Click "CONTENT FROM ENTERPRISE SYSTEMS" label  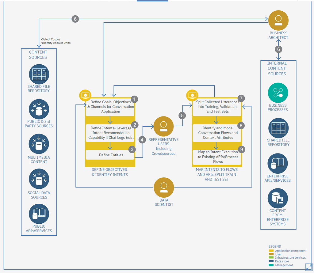[x=278, y=217]
